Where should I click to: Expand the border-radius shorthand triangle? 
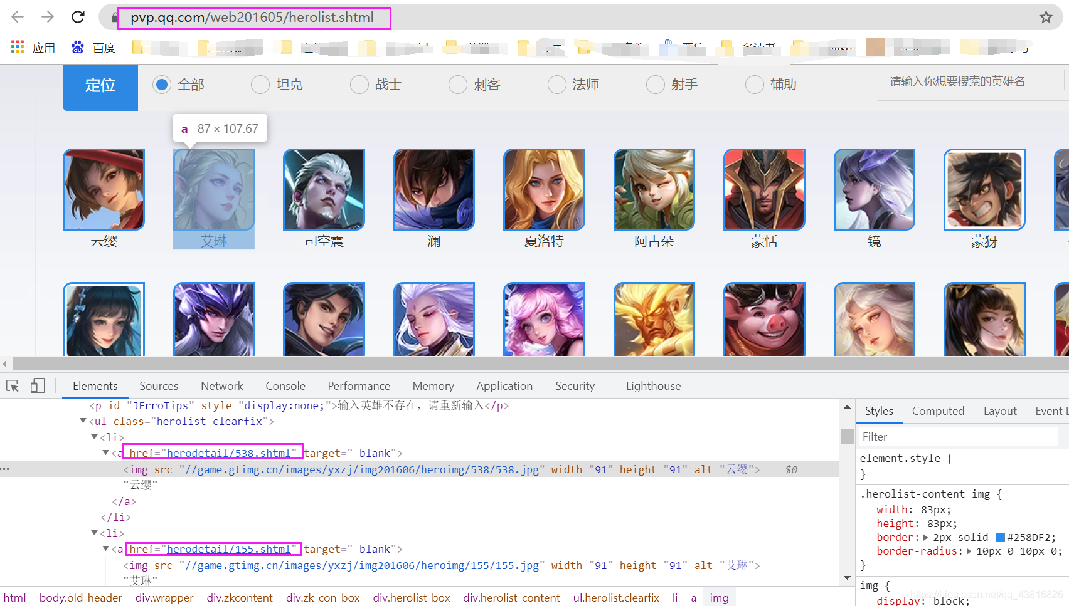(969, 551)
